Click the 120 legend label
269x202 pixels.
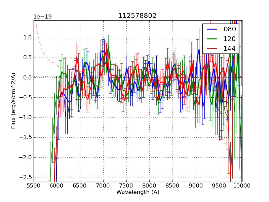point(230,39)
